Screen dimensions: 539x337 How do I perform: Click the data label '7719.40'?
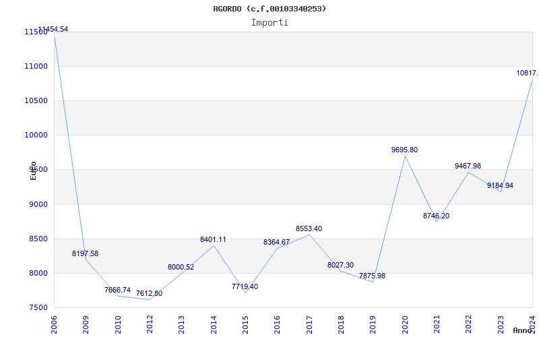tap(245, 287)
